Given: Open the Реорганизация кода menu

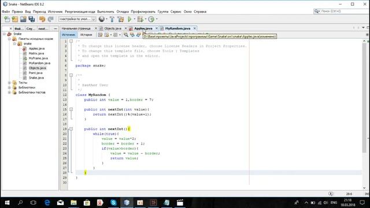Looking at the screenshot, I should click(80, 12).
